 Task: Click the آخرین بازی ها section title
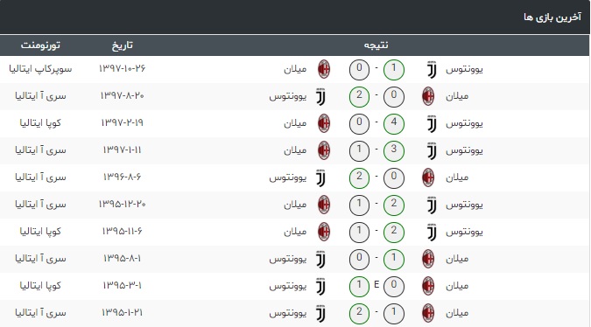[552, 17]
